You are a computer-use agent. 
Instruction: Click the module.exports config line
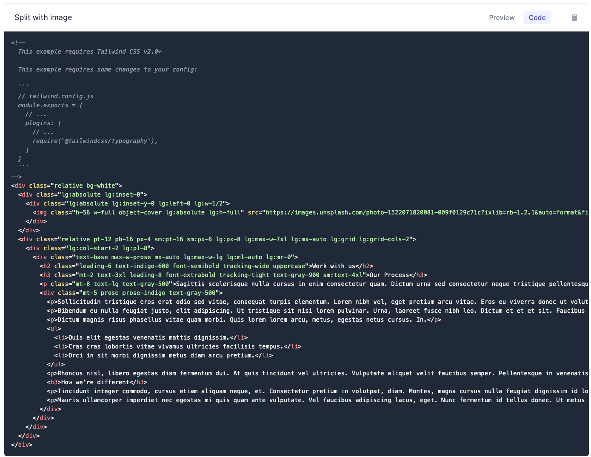click(50, 105)
